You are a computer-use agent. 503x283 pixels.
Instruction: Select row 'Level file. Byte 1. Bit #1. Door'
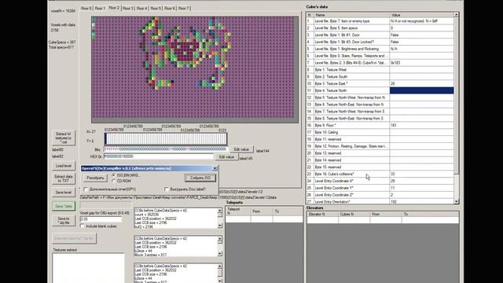380,35
